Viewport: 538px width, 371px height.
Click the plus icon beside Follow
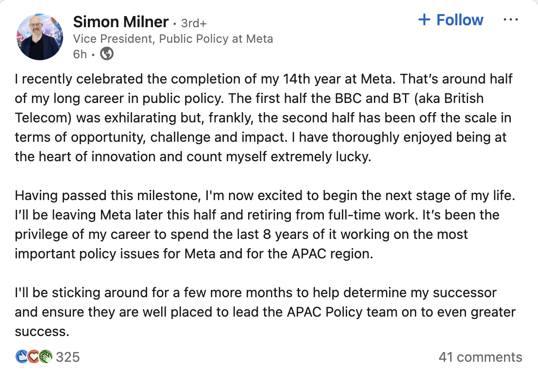click(x=424, y=20)
